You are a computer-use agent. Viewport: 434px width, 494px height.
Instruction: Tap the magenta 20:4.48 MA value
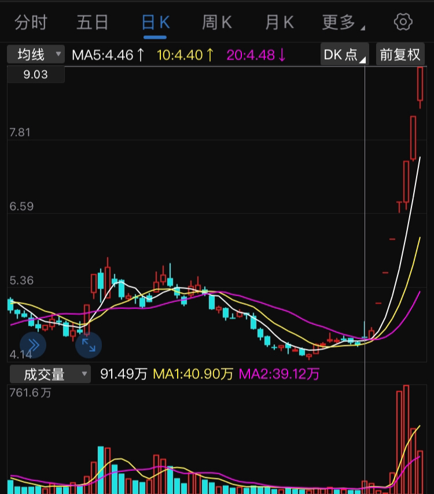coord(256,55)
